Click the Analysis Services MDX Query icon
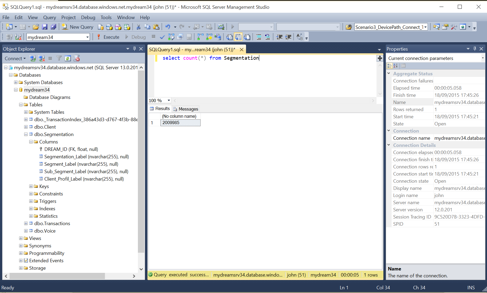Screen dimensions: 487x293 tap(109, 27)
